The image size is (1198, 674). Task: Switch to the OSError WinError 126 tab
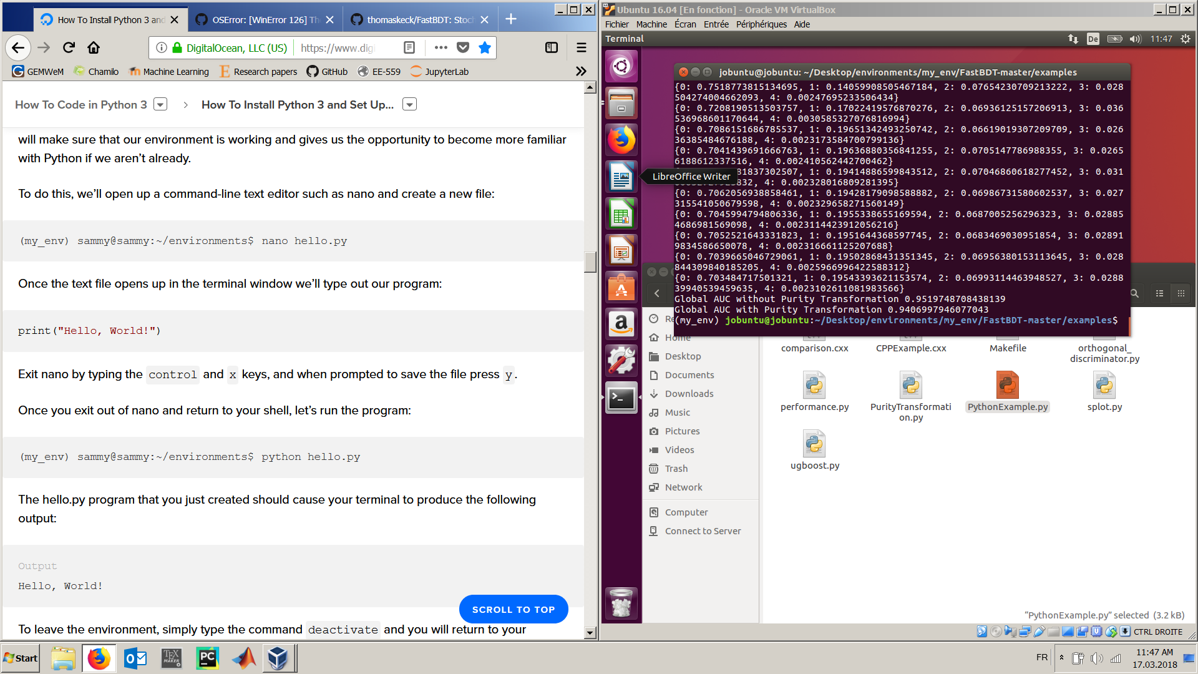[259, 19]
